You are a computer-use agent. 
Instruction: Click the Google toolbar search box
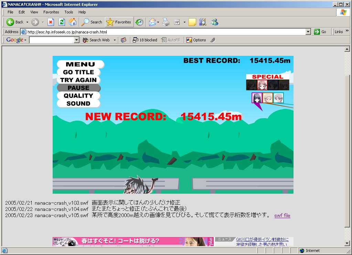52,40
